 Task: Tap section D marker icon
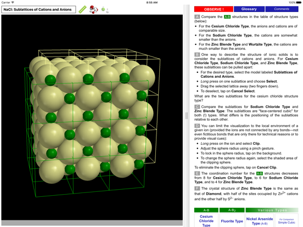(x=197, y=126)
